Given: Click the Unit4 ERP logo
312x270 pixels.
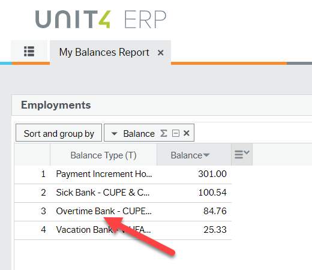Looking at the screenshot, I should (101, 19).
